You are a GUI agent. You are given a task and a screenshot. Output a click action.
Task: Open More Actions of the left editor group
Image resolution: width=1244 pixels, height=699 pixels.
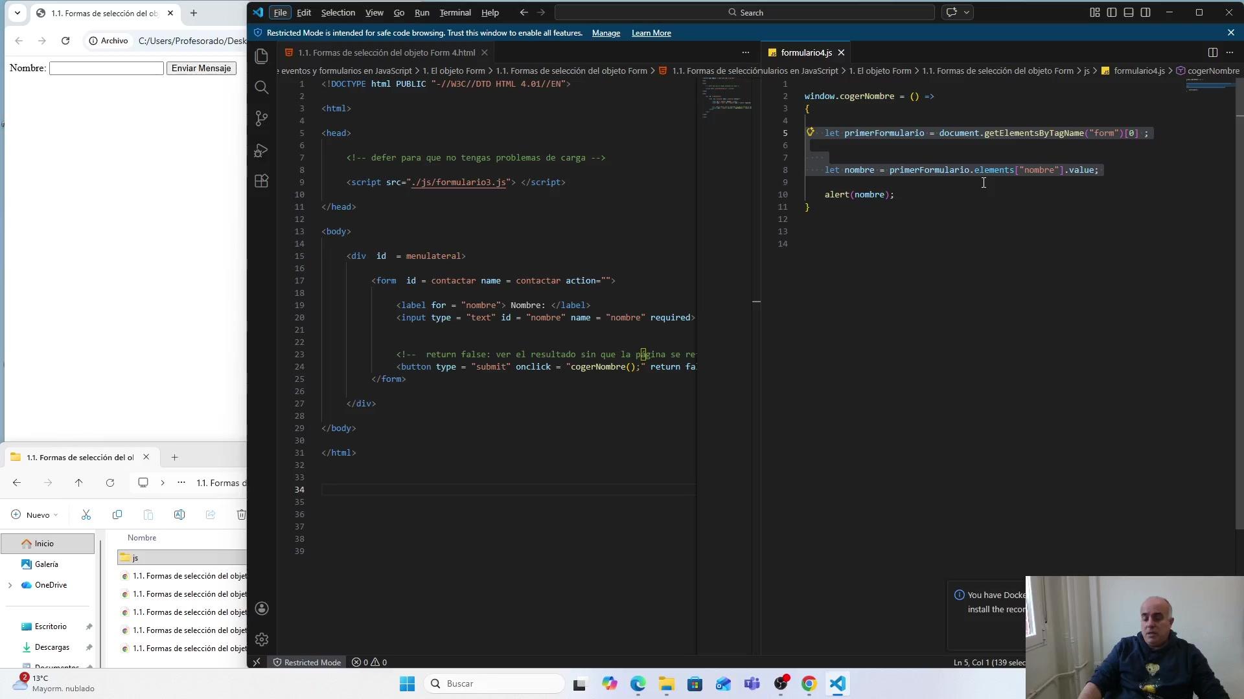(x=746, y=52)
